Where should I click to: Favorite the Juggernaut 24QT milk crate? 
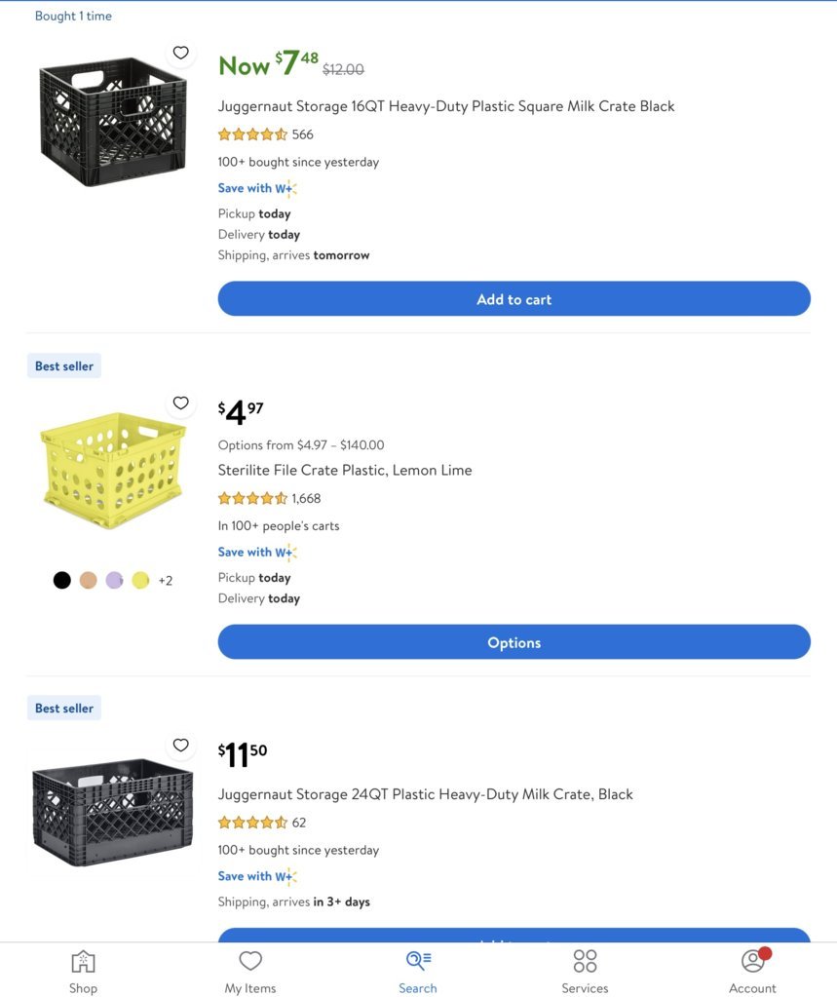(x=180, y=746)
